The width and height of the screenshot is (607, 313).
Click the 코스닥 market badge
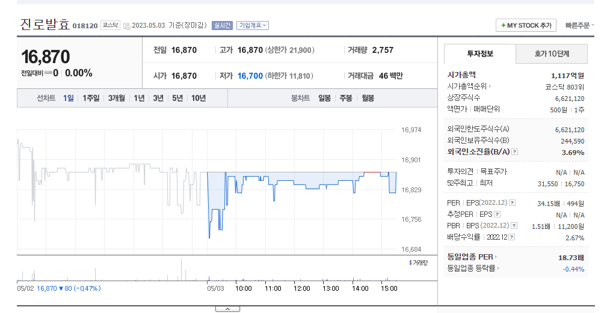click(110, 25)
